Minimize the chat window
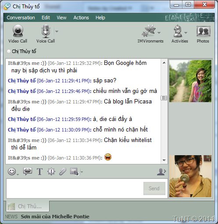Viewport: 218px width, 224px height. [176, 5]
